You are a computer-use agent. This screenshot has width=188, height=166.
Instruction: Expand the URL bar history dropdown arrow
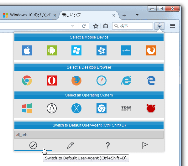(x=73, y=26)
